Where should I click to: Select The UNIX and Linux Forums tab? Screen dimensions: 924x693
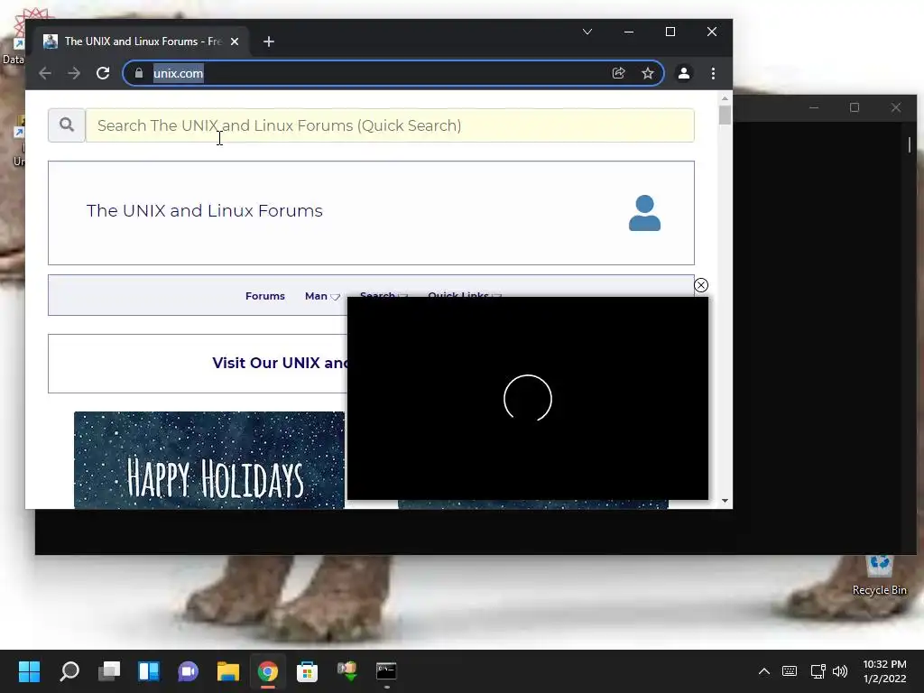[142, 42]
